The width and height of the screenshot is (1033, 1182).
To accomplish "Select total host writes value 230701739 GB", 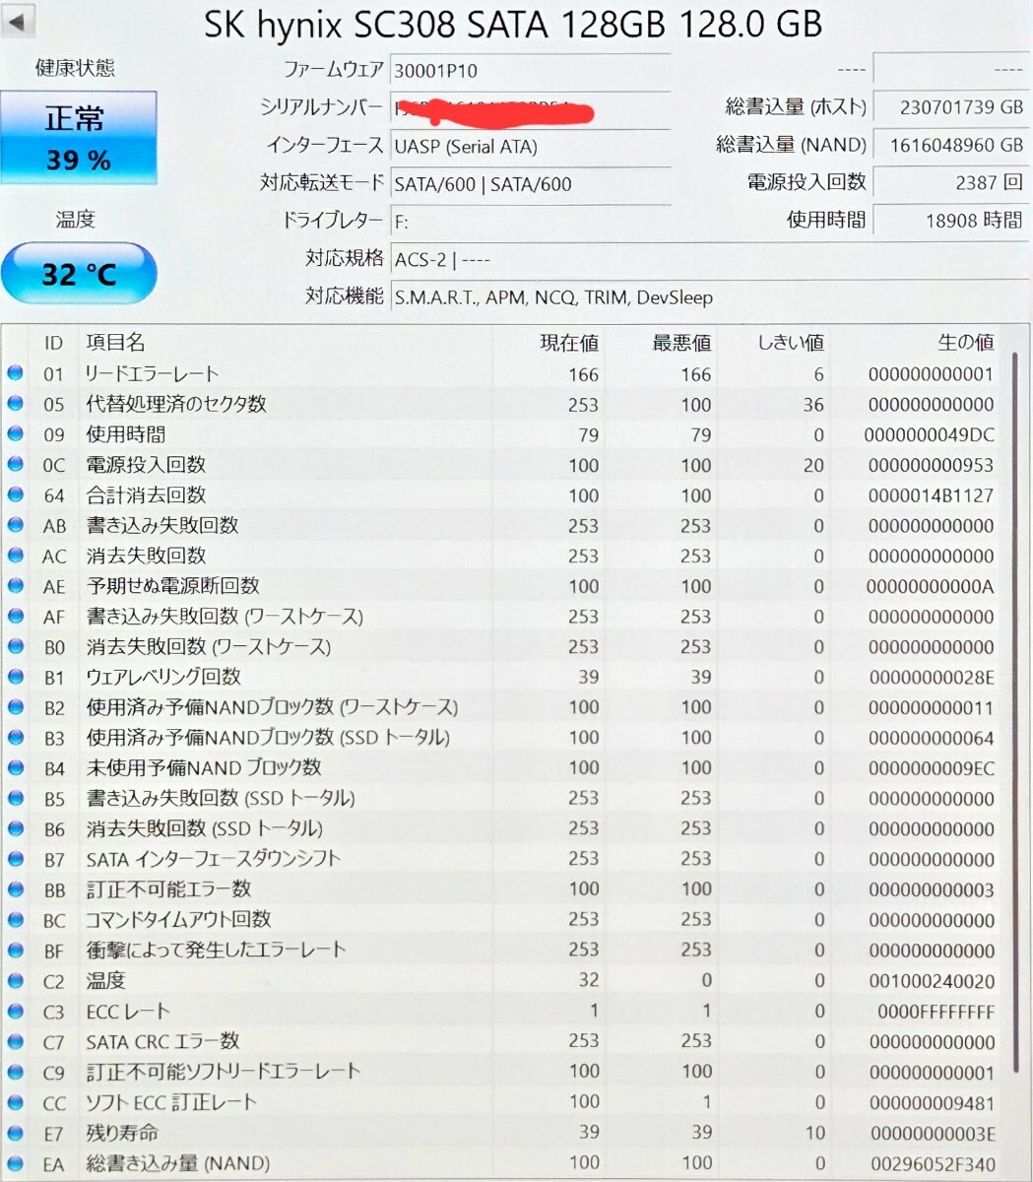I will coord(951,107).
